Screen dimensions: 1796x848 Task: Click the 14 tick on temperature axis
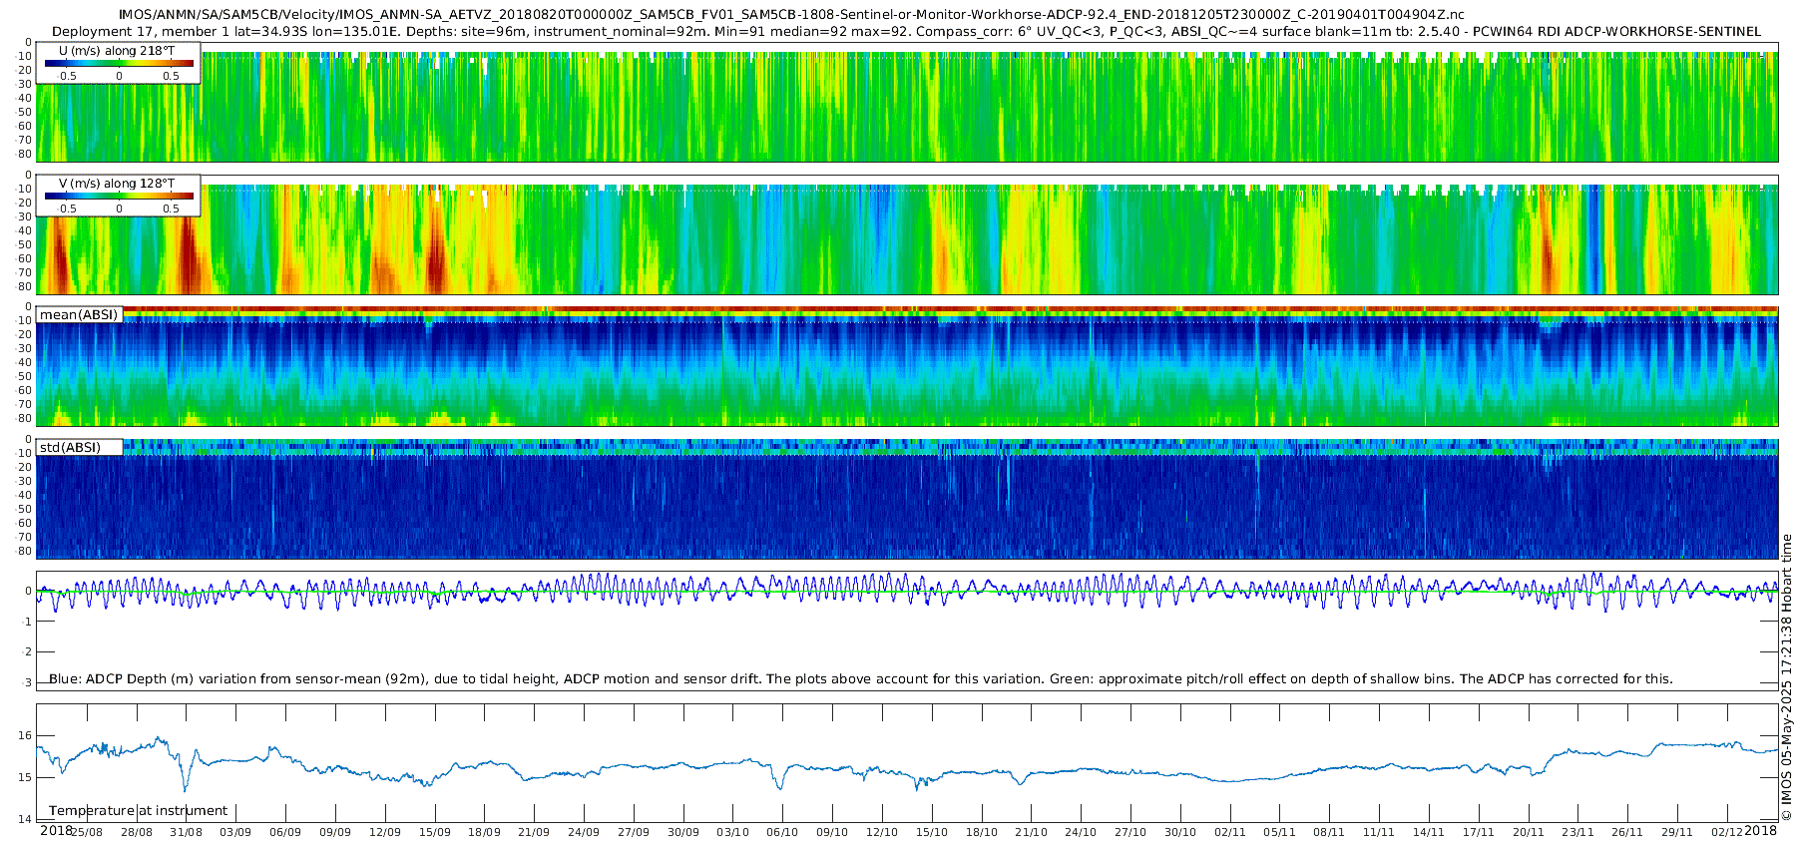25,820
